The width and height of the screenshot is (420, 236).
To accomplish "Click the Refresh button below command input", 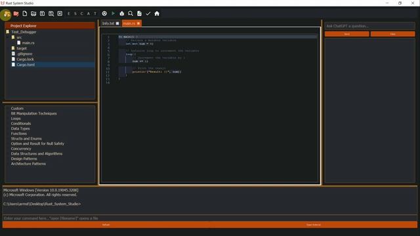I will point(106,225).
